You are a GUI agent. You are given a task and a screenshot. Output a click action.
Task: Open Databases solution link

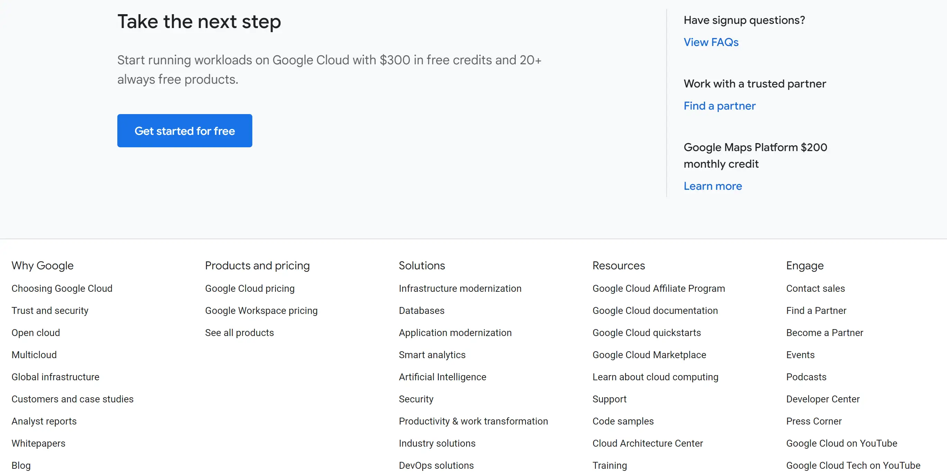pyautogui.click(x=421, y=310)
